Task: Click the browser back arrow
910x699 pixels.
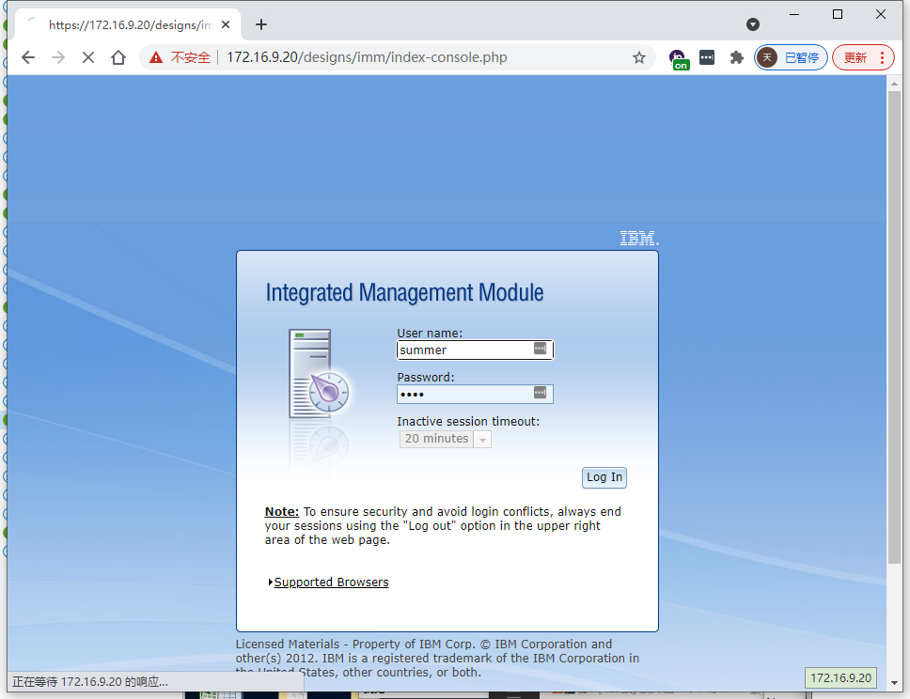Action: tap(28, 57)
